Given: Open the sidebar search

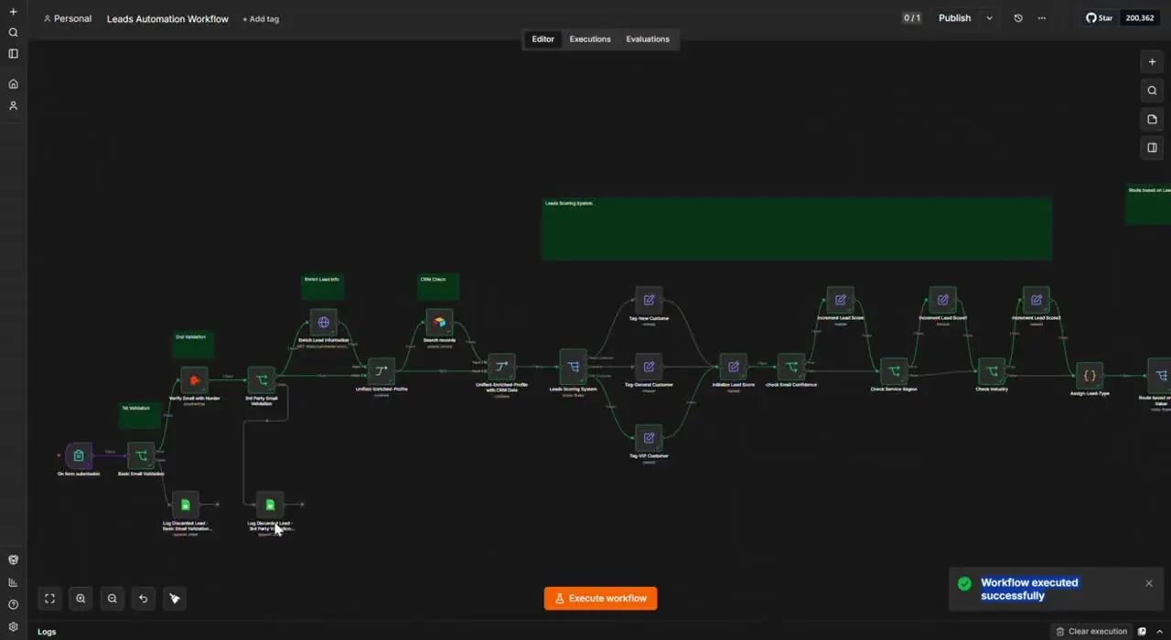Looking at the screenshot, I should point(13,33).
